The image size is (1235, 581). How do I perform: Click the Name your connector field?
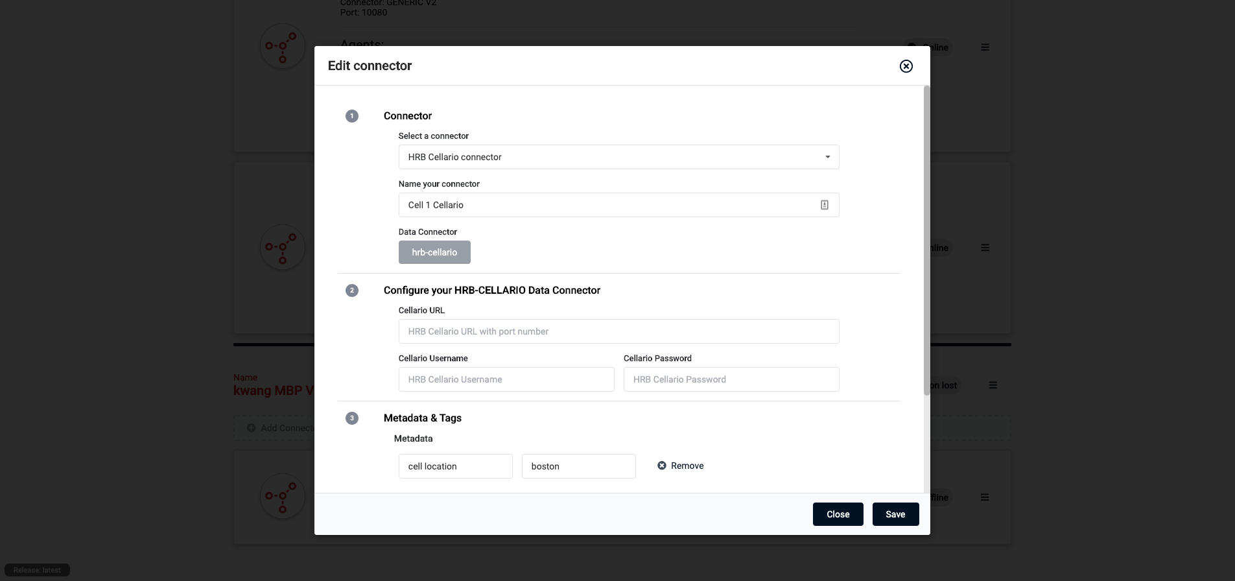[618, 205]
